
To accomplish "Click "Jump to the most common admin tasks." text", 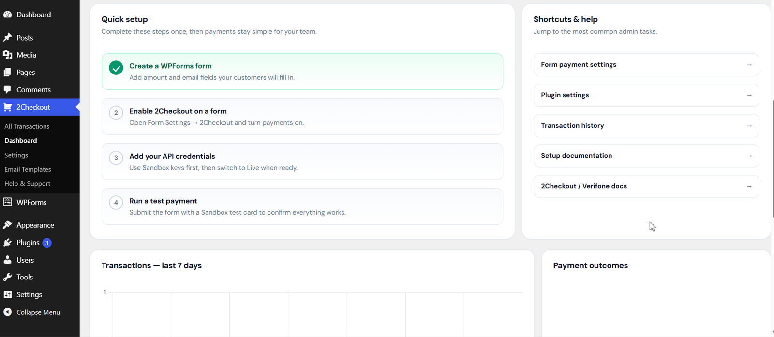I will [595, 32].
